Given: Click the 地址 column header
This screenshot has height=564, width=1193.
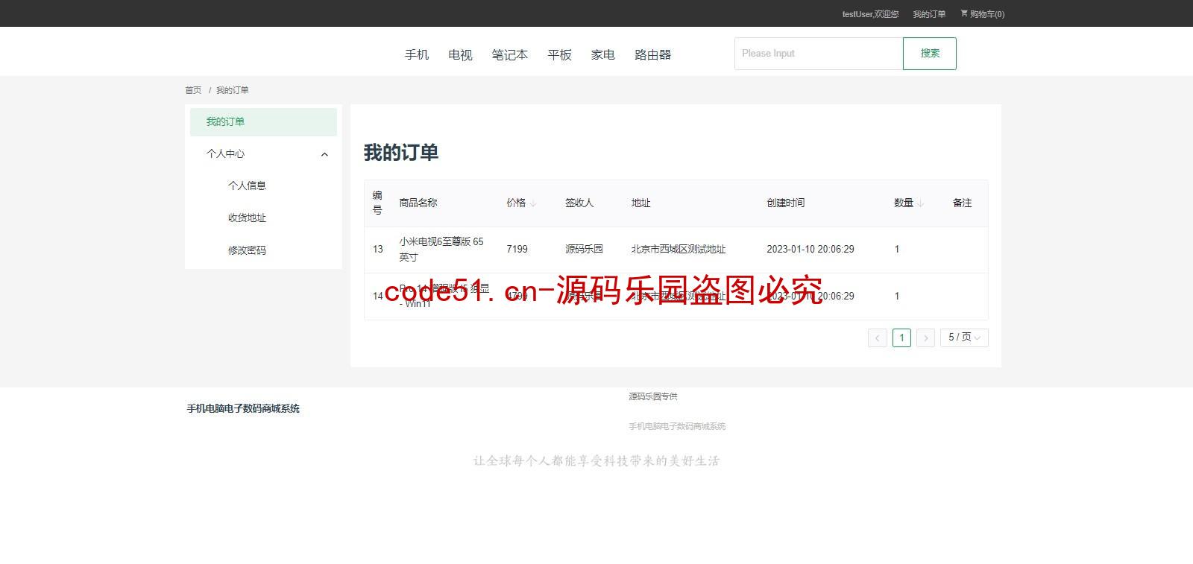Looking at the screenshot, I should 641,203.
